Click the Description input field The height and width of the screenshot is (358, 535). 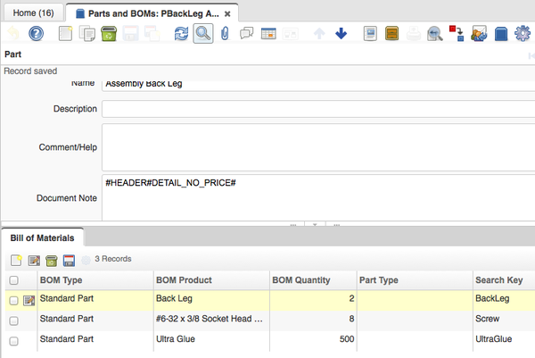[x=317, y=109]
